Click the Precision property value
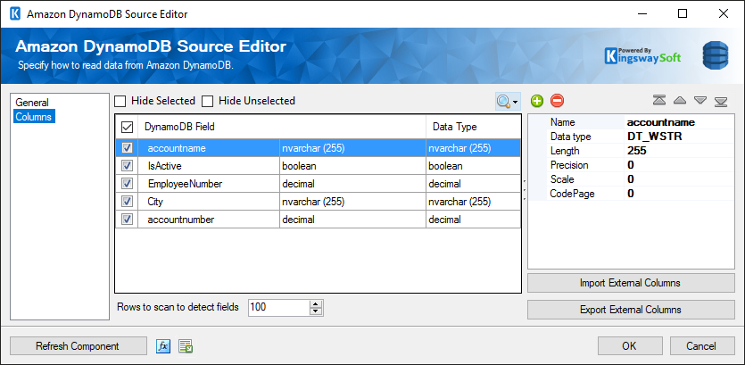 (679, 165)
